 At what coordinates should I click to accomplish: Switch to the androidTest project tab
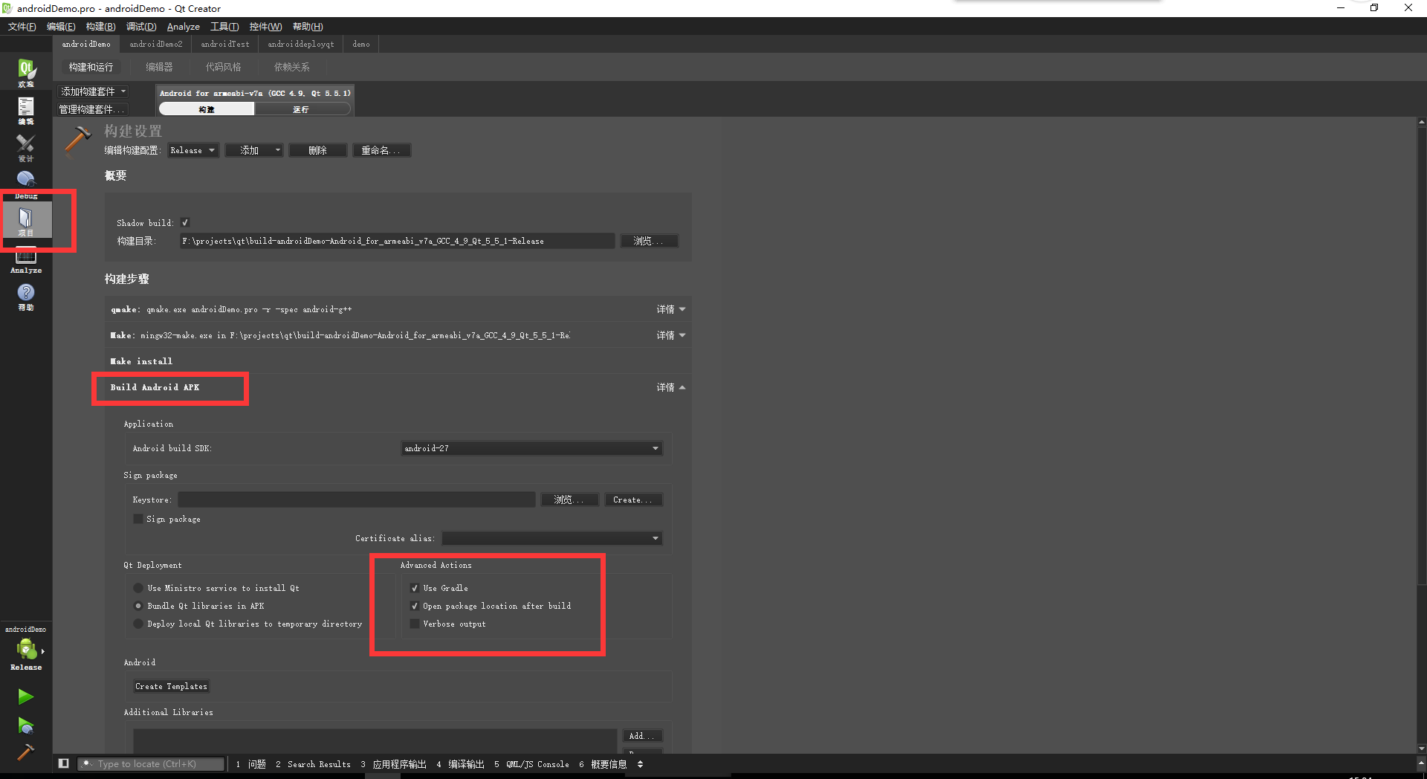coord(225,44)
